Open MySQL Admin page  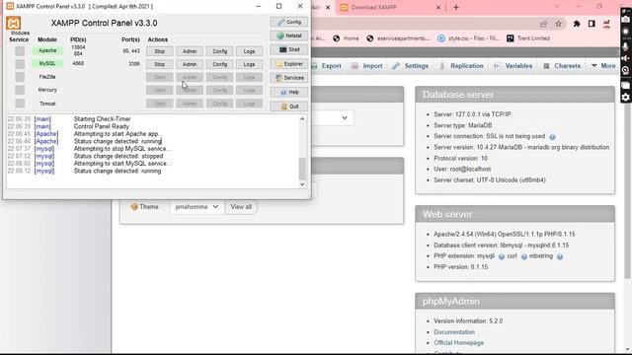[x=190, y=64]
